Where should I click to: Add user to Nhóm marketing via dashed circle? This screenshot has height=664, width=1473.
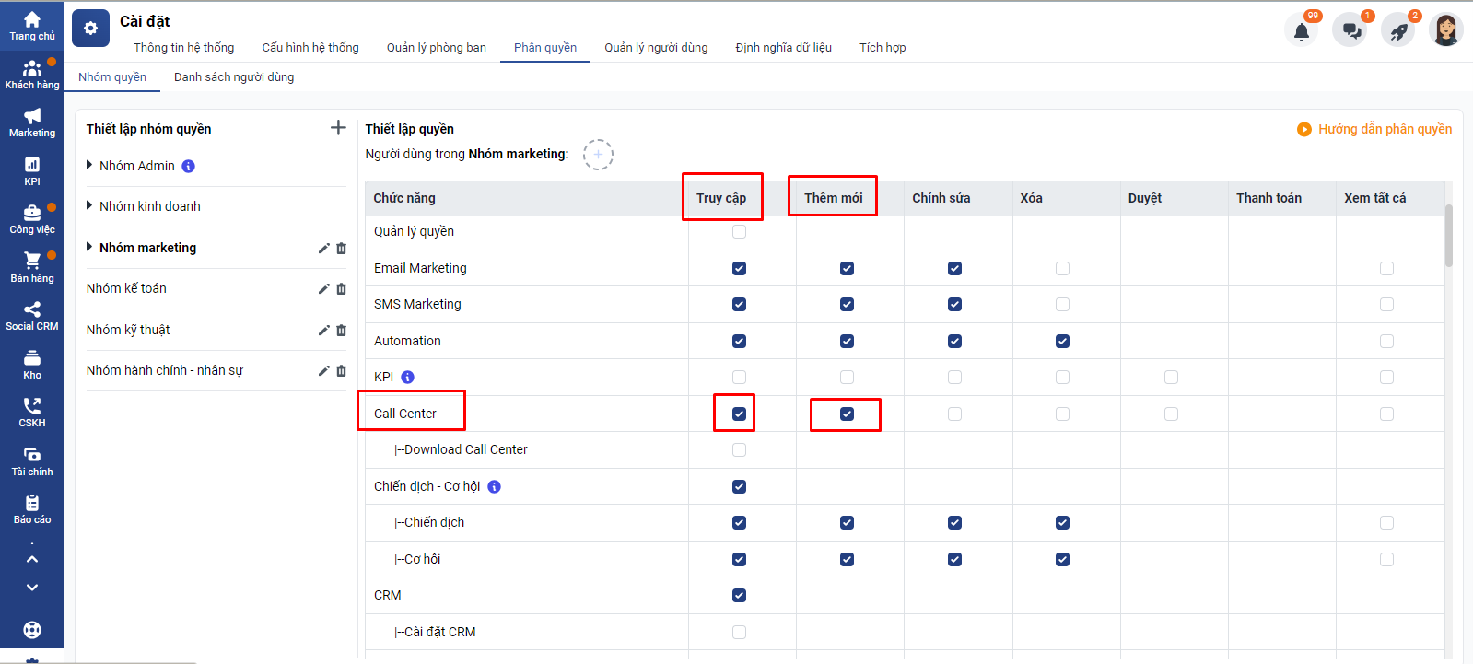coord(598,155)
